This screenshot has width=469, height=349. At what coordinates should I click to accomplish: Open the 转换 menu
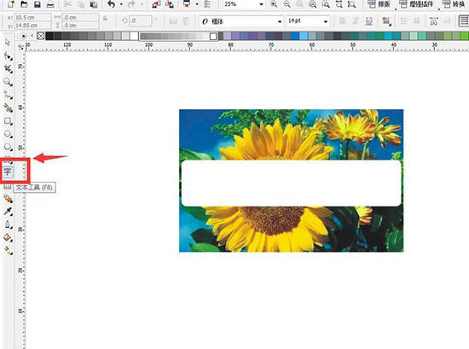coord(454,4)
